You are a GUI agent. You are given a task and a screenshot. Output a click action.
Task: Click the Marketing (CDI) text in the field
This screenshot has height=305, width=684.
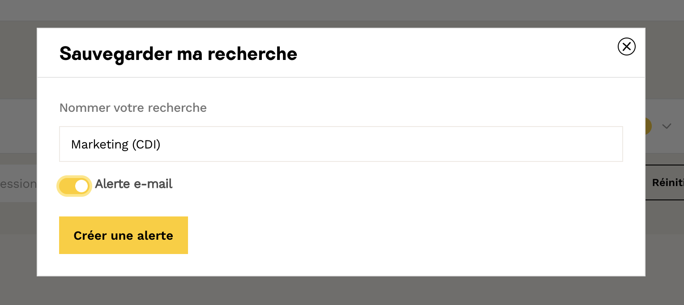pos(115,144)
